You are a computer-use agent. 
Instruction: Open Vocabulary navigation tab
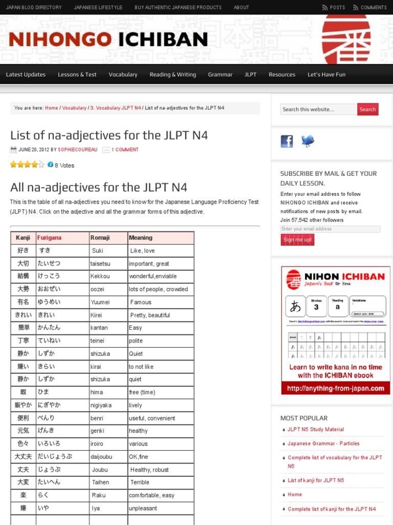(x=123, y=74)
